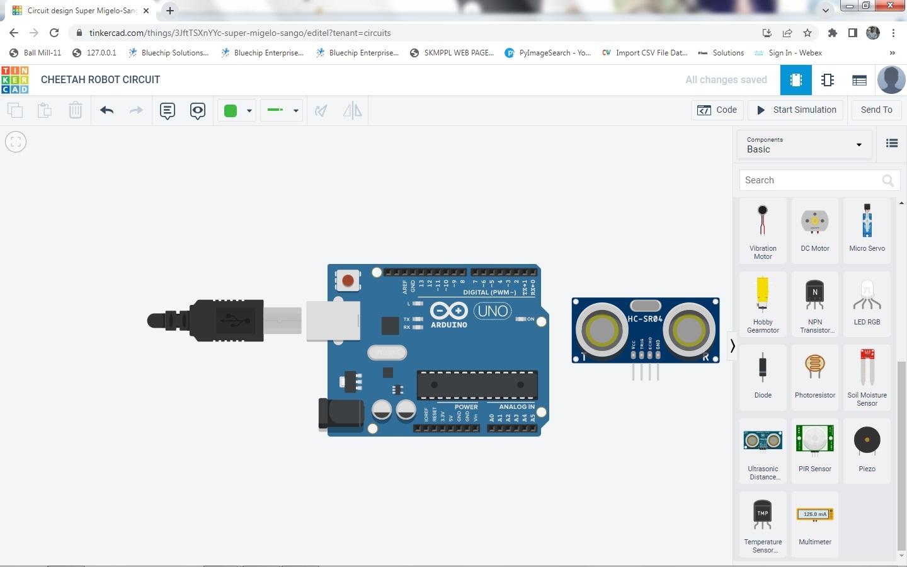This screenshot has width=907, height=567.
Task: Select the Soil Moisture Sensor component
Action: pyautogui.click(x=867, y=377)
